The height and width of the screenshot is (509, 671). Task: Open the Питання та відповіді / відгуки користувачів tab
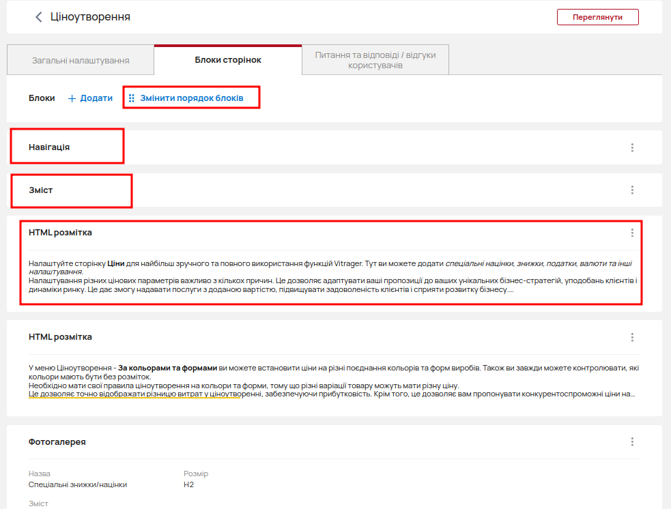click(x=375, y=60)
